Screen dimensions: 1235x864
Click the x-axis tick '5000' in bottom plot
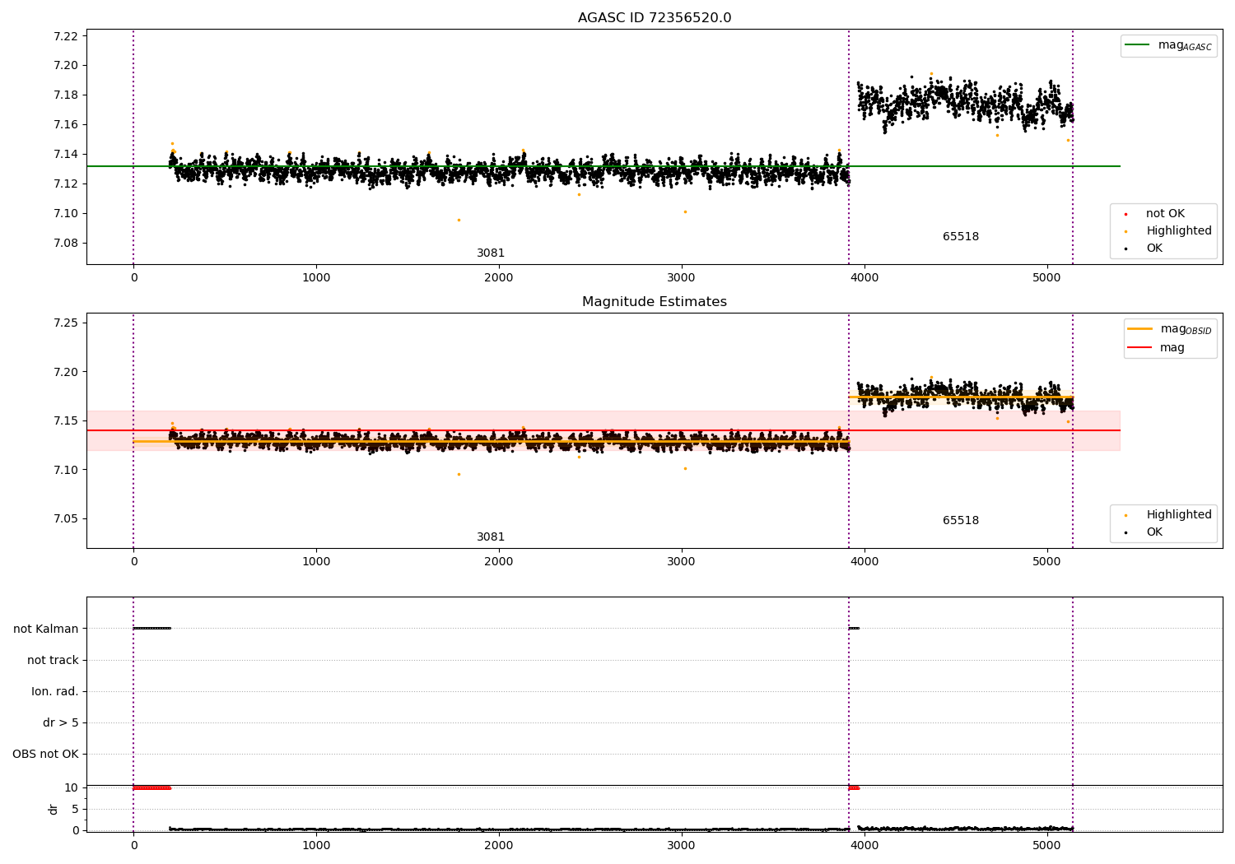pyautogui.click(x=1046, y=846)
